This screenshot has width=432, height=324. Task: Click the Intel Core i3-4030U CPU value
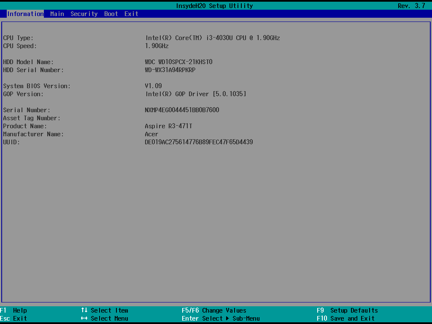pyautogui.click(x=213, y=38)
